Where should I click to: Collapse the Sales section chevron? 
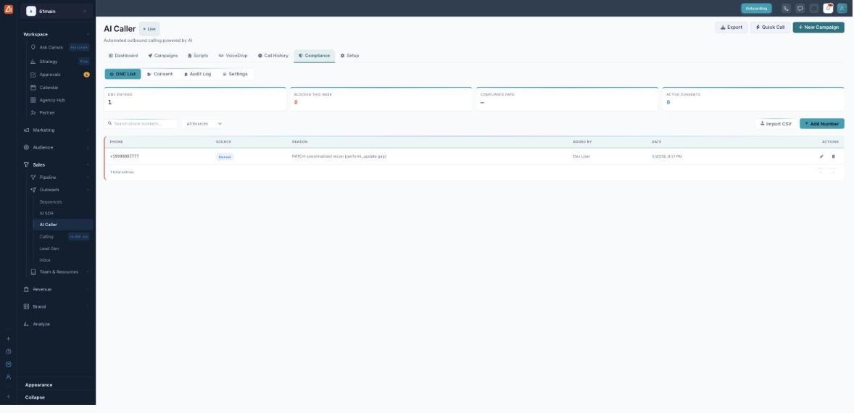(x=88, y=165)
